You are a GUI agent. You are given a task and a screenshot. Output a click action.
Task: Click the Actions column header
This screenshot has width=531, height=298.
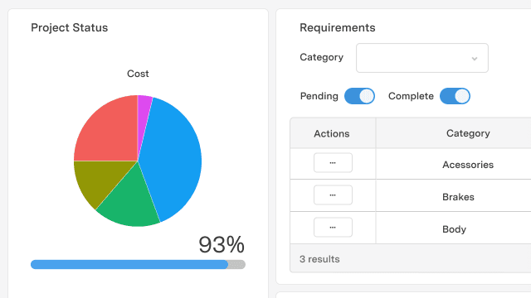(x=332, y=133)
